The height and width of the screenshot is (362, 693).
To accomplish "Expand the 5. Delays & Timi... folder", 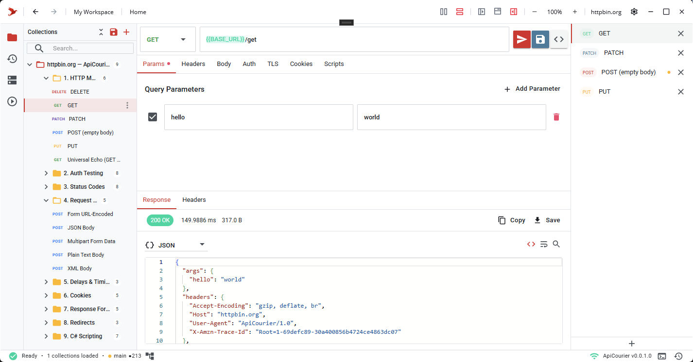I will coord(46,282).
